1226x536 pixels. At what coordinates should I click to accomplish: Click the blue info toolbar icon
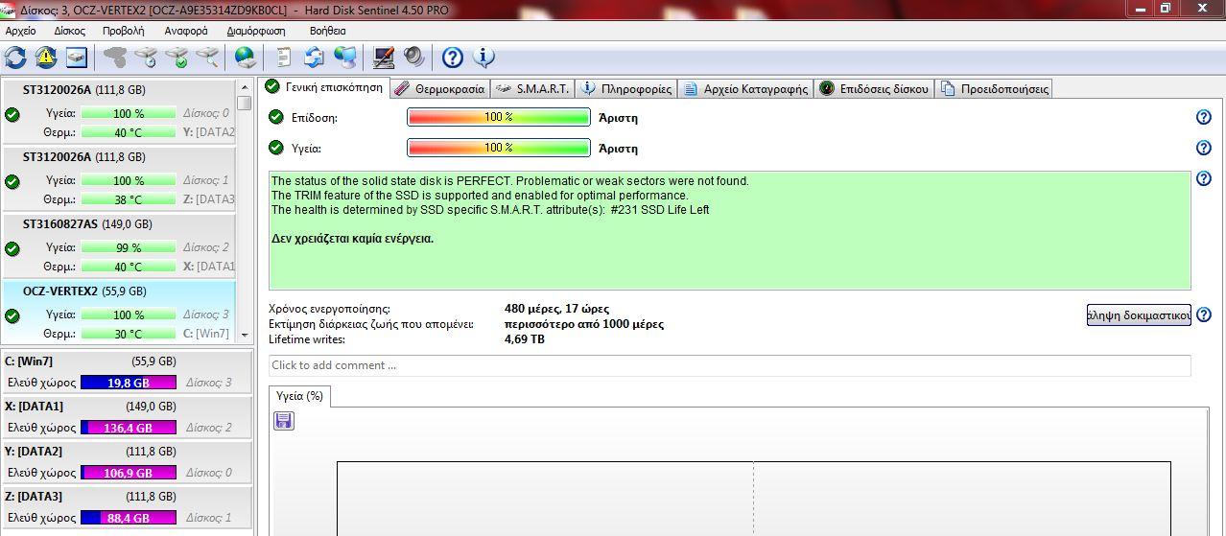[x=483, y=58]
